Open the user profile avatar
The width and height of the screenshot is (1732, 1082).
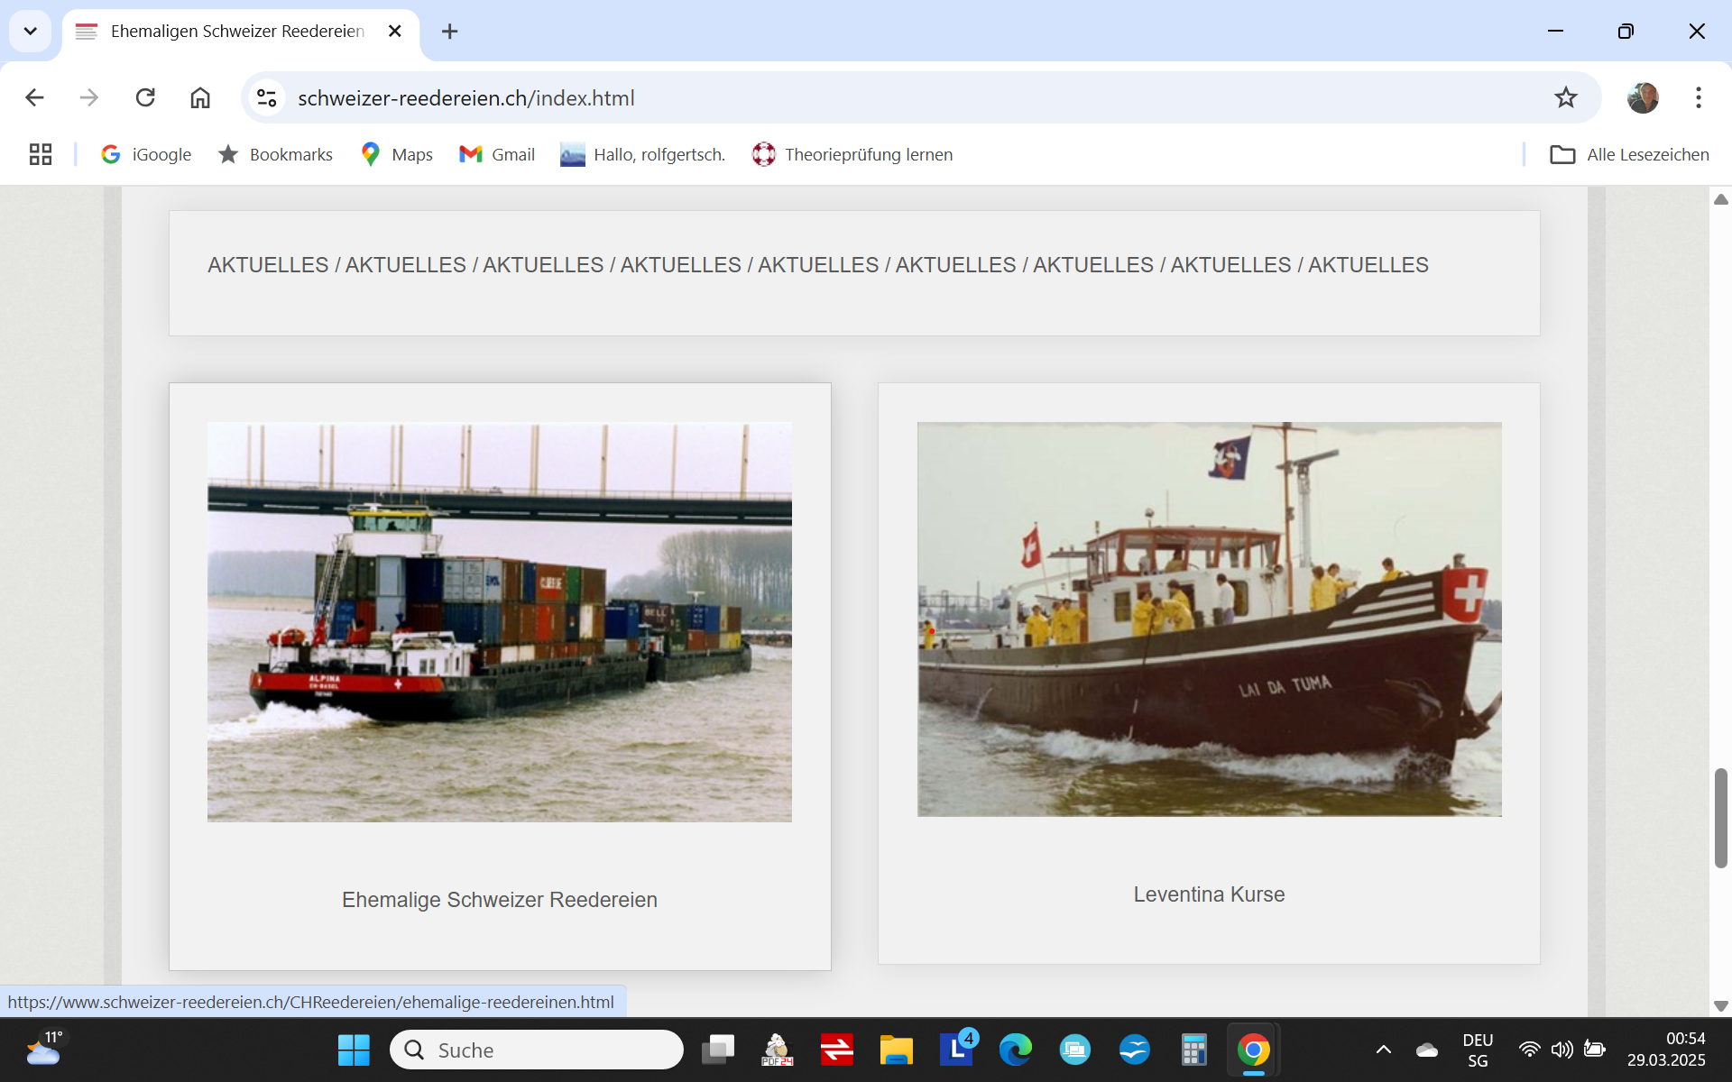point(1642,97)
